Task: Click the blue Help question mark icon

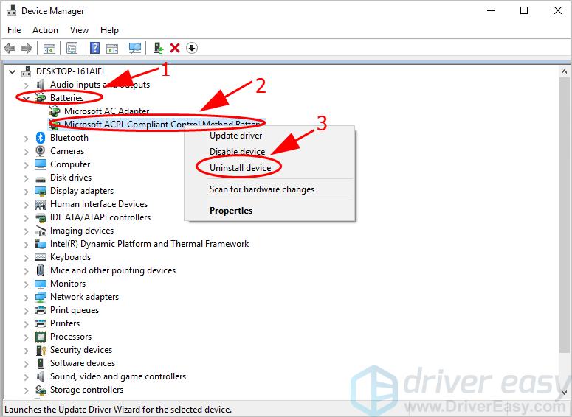Action: [94, 48]
